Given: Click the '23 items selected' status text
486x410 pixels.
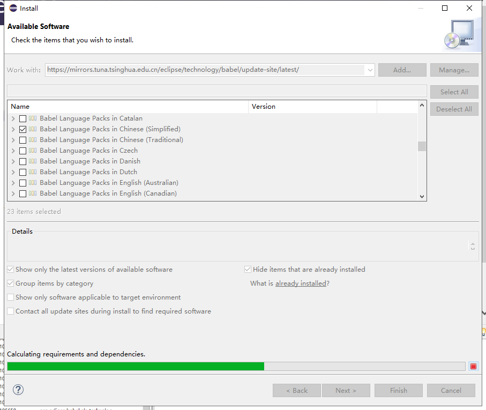Looking at the screenshot, I should pos(34,211).
